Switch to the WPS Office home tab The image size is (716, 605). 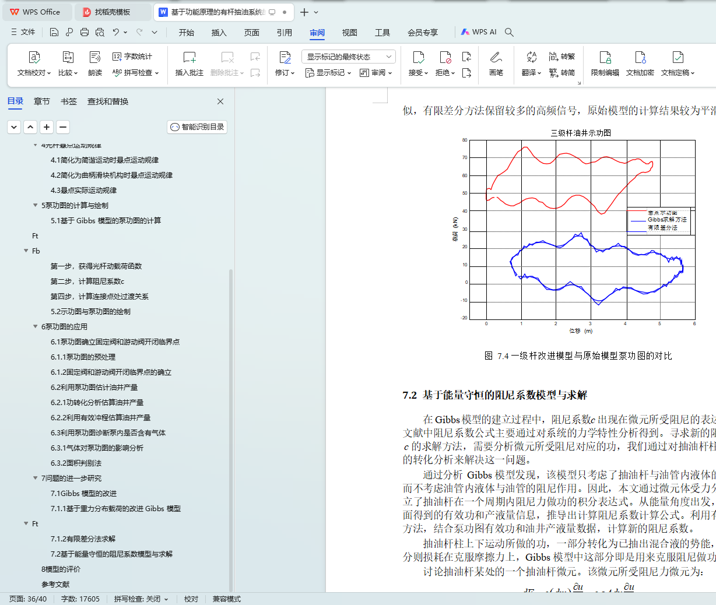pos(36,12)
